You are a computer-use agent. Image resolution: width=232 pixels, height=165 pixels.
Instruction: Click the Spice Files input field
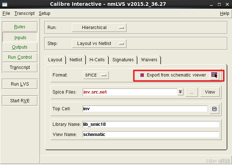coord(130,92)
